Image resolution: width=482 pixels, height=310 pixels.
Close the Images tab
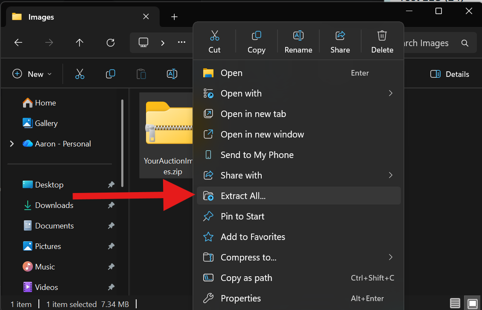tap(146, 17)
